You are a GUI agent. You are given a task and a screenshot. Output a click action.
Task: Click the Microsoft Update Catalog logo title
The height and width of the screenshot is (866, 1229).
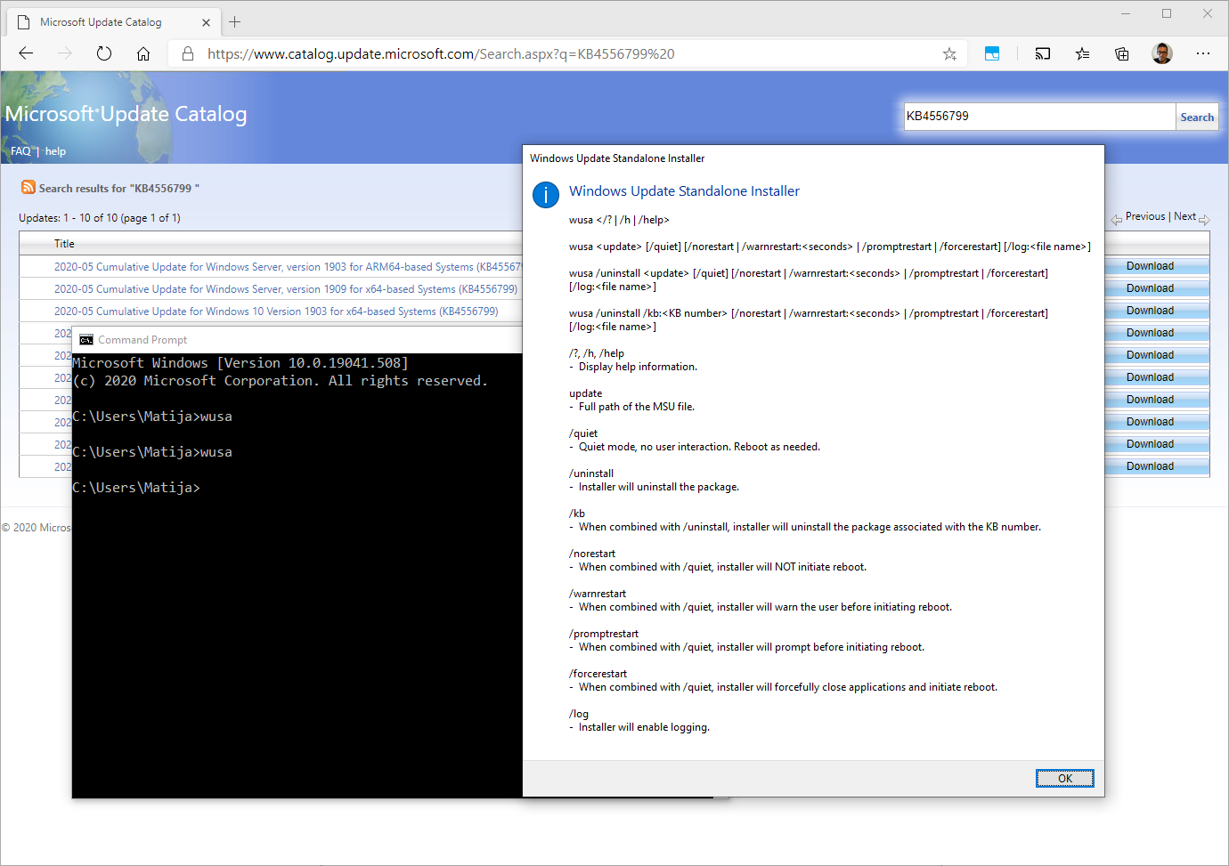pos(126,114)
